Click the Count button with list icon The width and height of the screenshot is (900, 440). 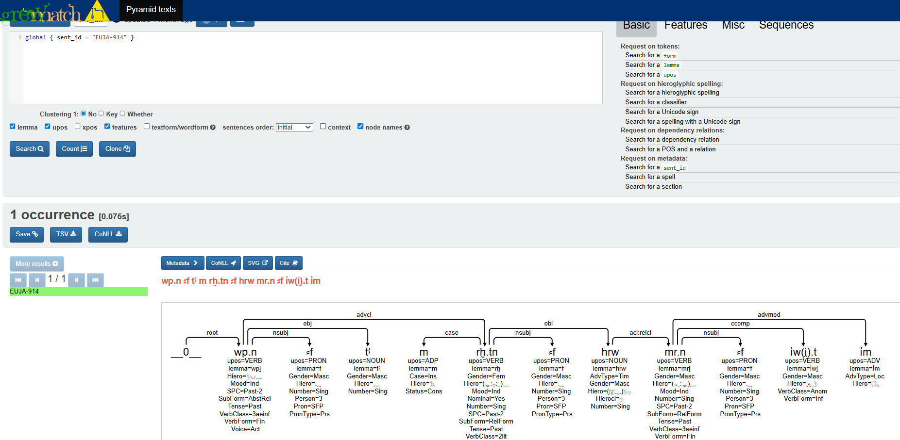click(74, 149)
